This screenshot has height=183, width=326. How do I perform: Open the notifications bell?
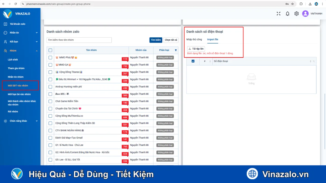[x=288, y=14]
